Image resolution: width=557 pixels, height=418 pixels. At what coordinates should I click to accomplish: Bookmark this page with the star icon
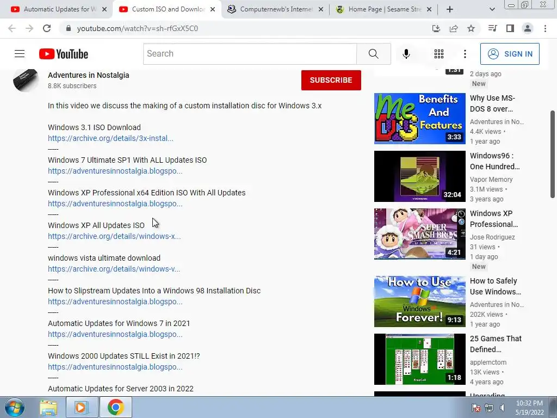(471, 28)
